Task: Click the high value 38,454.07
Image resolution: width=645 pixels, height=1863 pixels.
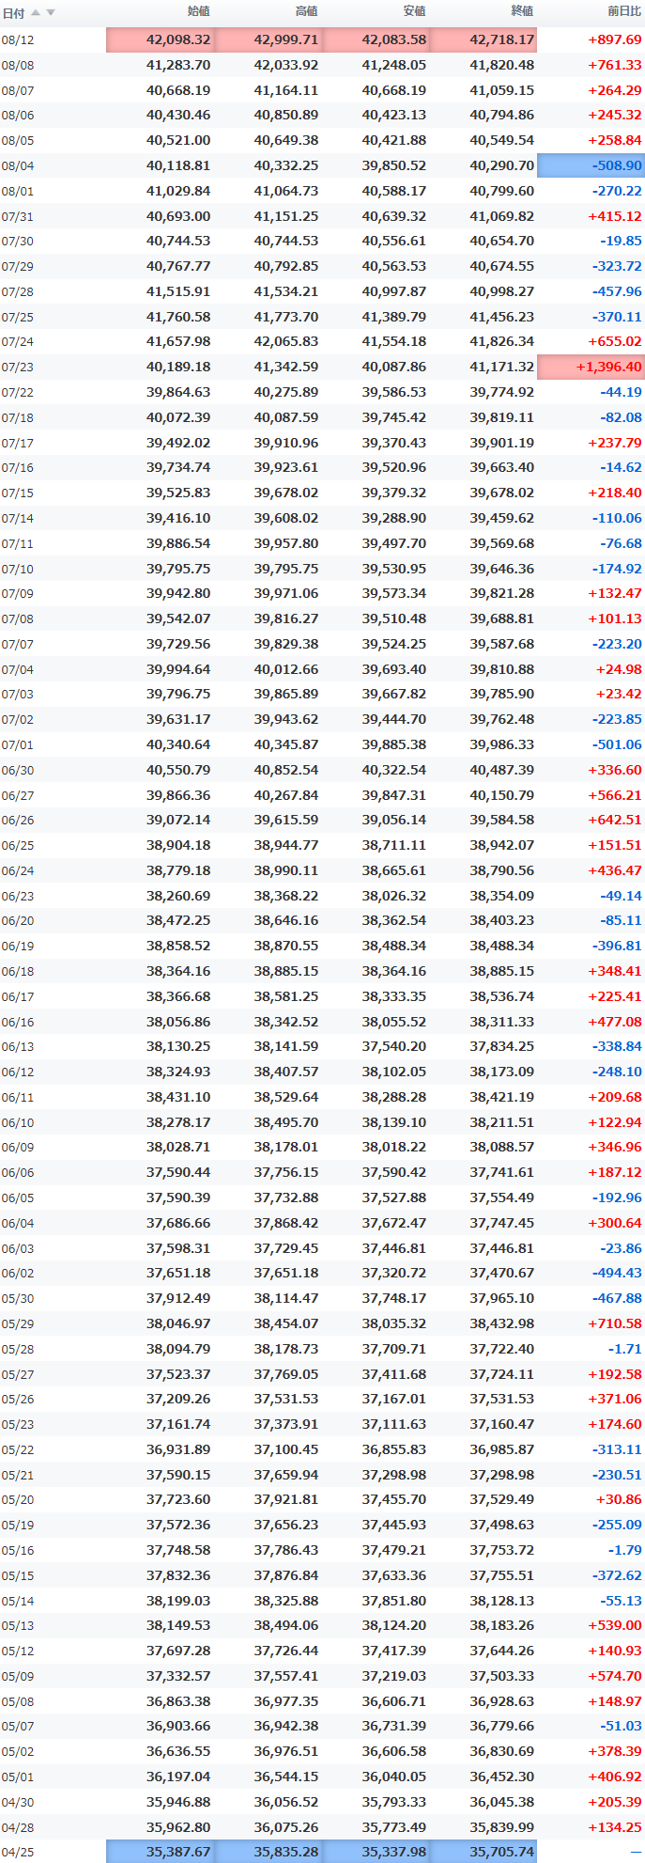Action: coord(286,1323)
